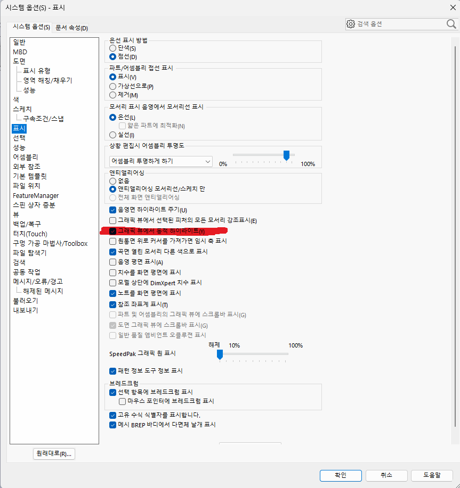This screenshot has height=488, width=460.
Task: Select 구속조건/스냅 under 스케치
Action: (47, 119)
